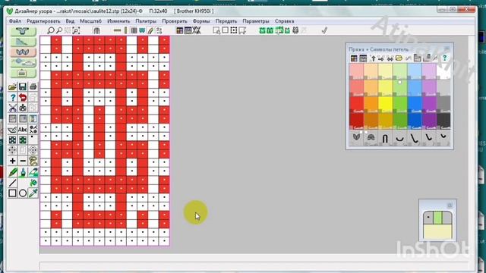
Task: Open the Изменить menu
Action: tap(118, 21)
